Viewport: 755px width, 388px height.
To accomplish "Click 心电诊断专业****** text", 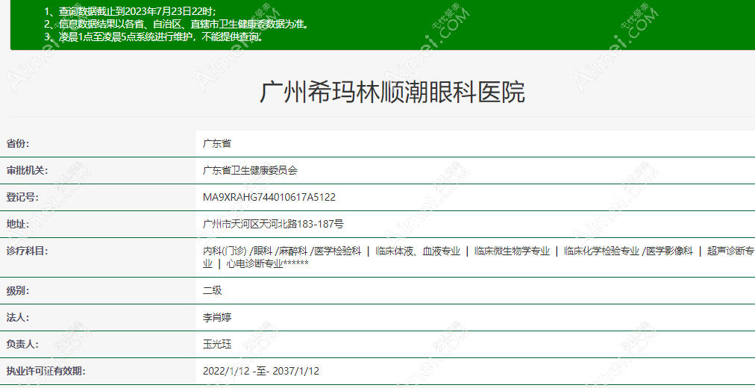I will [x=268, y=264].
